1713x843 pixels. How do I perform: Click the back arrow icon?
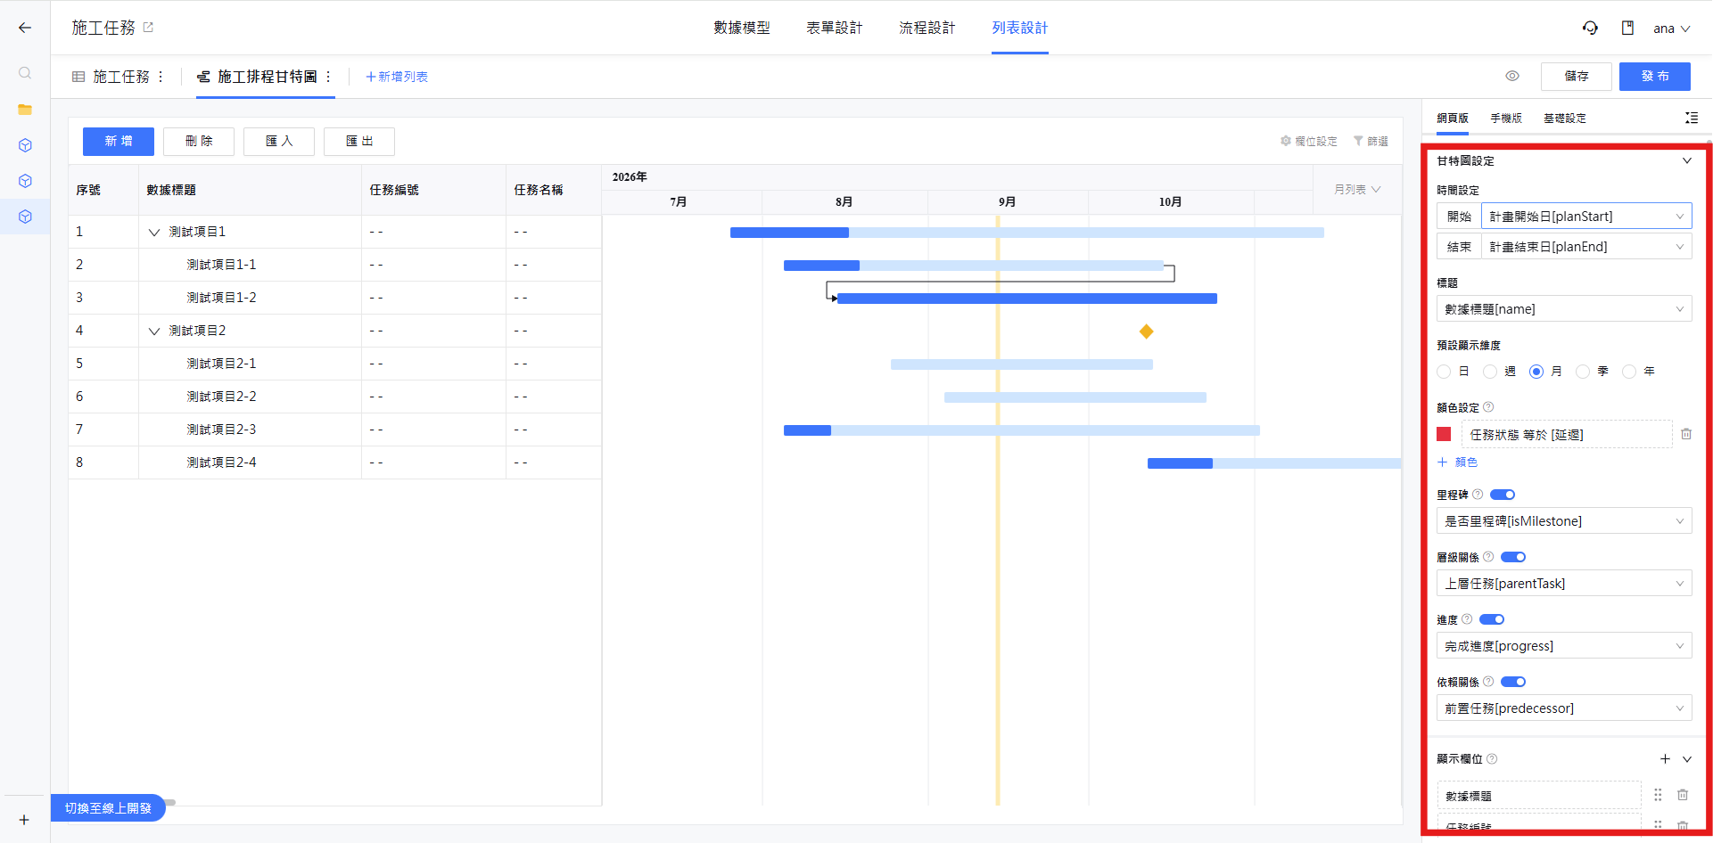[25, 28]
